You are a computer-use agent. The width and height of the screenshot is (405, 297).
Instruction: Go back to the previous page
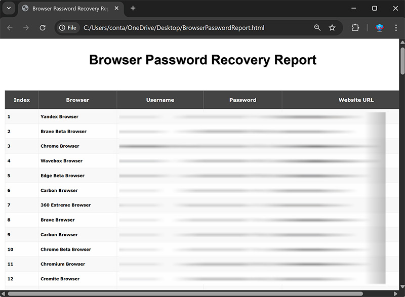click(x=10, y=28)
